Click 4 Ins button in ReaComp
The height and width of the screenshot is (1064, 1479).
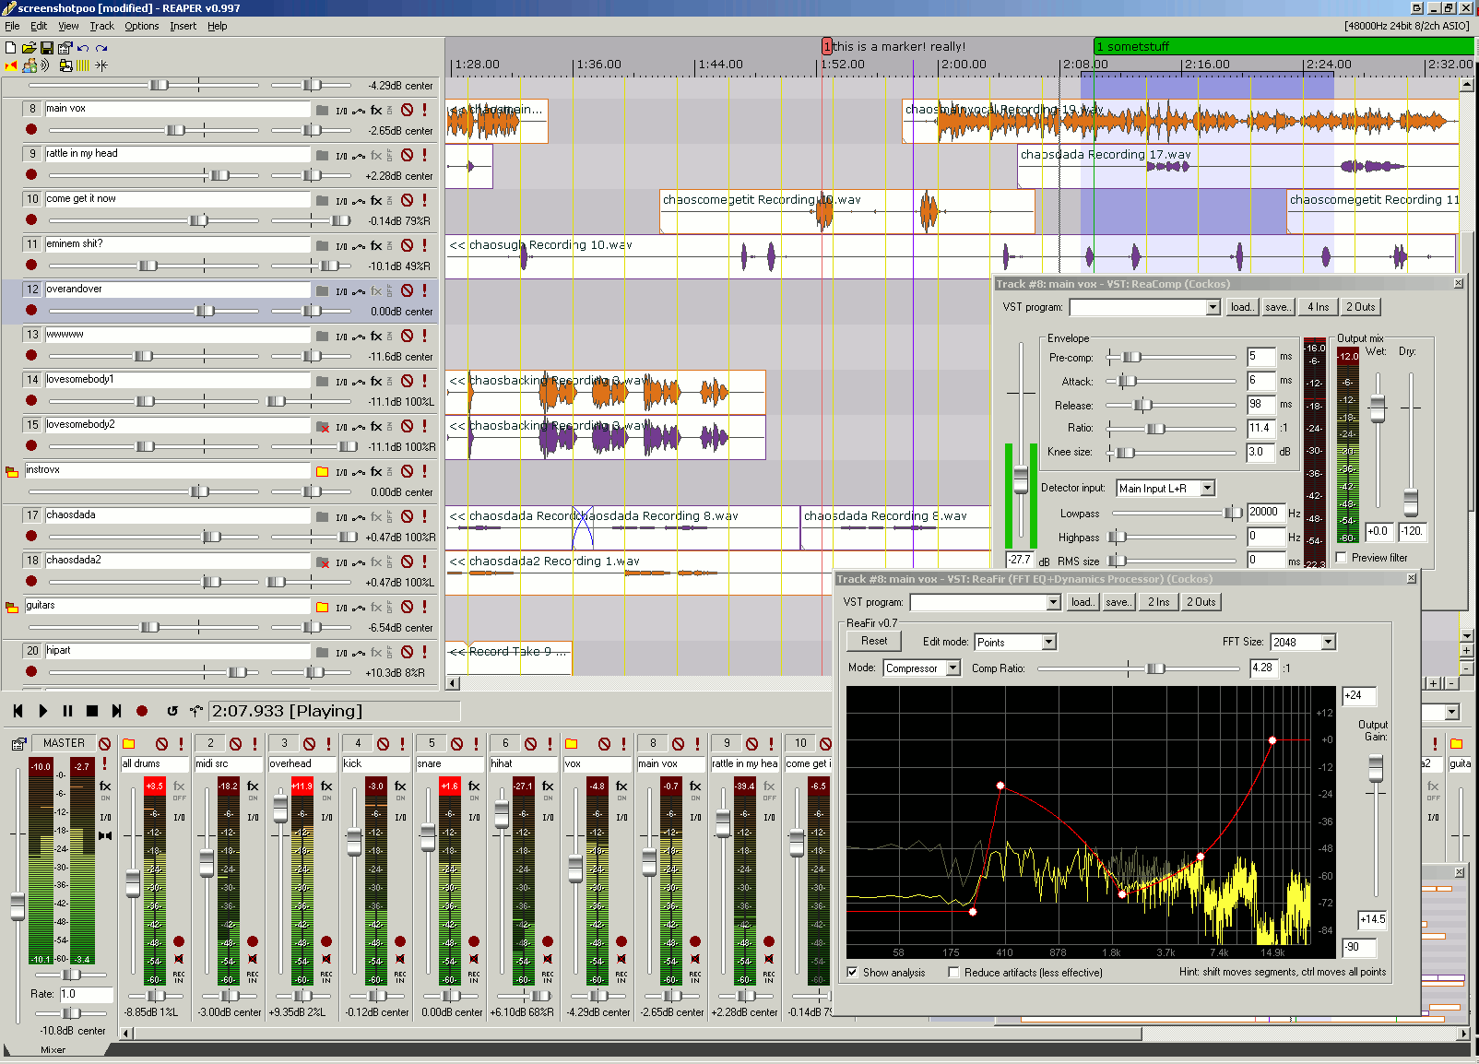point(1318,307)
